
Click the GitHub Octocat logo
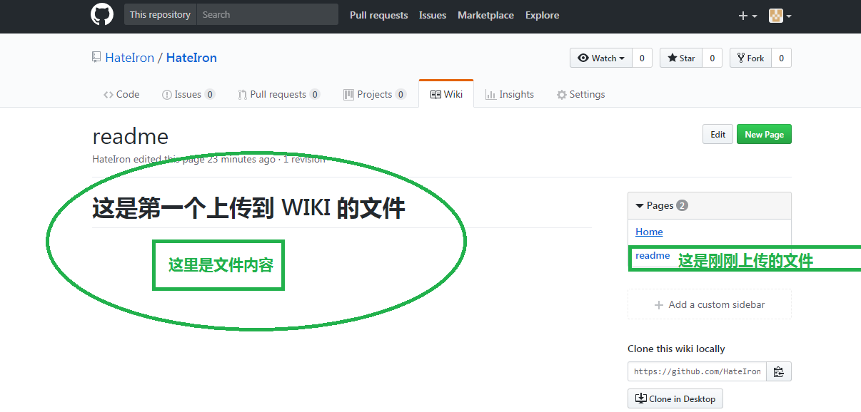[101, 14]
